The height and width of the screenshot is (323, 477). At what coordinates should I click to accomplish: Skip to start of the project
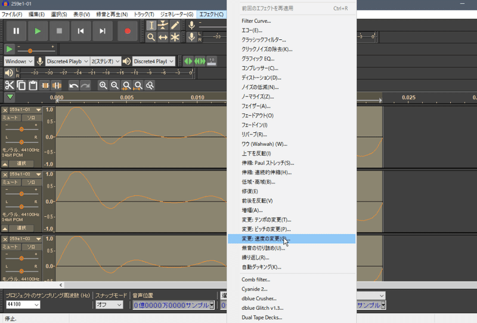tap(81, 31)
